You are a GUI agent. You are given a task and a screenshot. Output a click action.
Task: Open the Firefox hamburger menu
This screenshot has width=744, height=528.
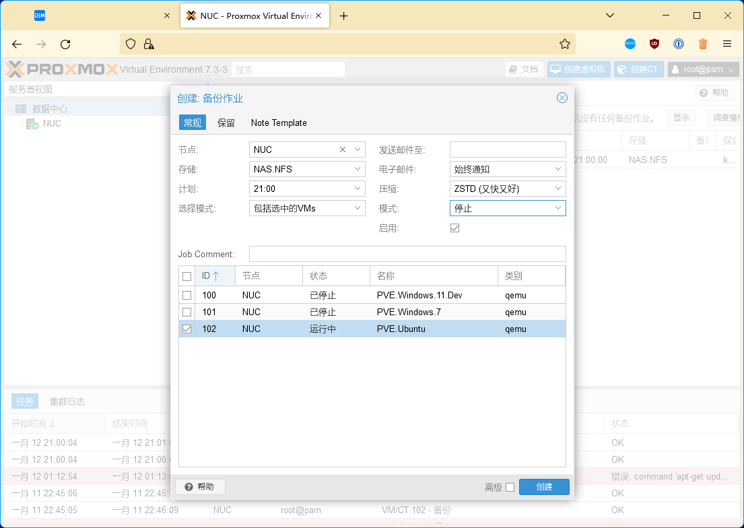point(727,44)
